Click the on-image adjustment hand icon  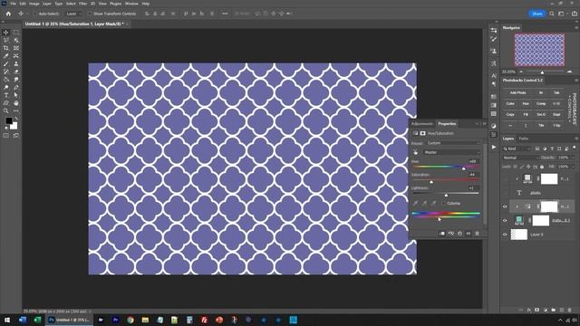[x=416, y=152]
